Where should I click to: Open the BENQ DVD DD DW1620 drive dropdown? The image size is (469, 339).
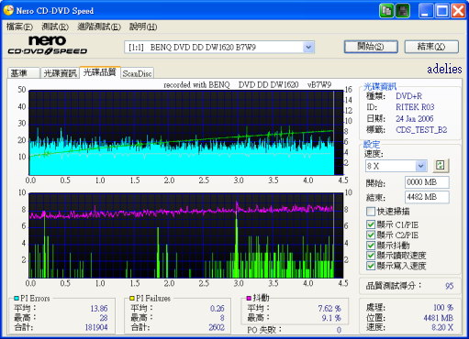point(308,48)
